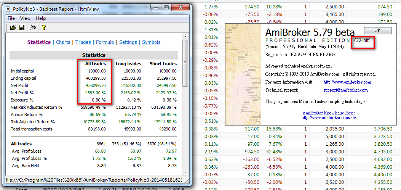Click the 3,465.00 cell in the background table
Image resolution: width=401 pixels, height=190 pixels.
(x=334, y=14)
